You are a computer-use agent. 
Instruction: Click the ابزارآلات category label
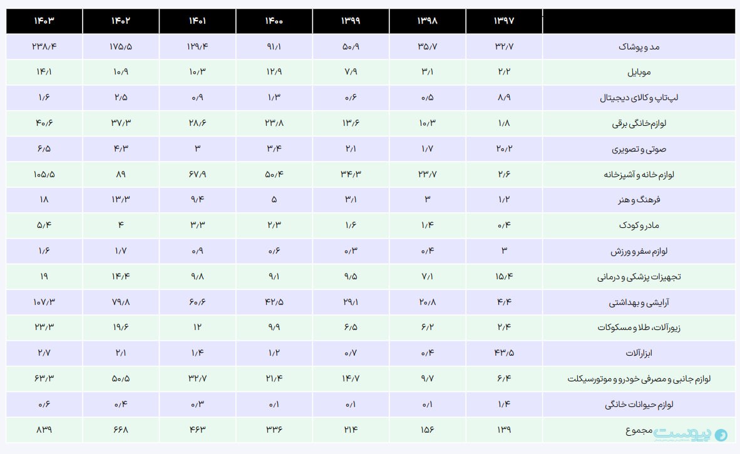click(x=639, y=353)
